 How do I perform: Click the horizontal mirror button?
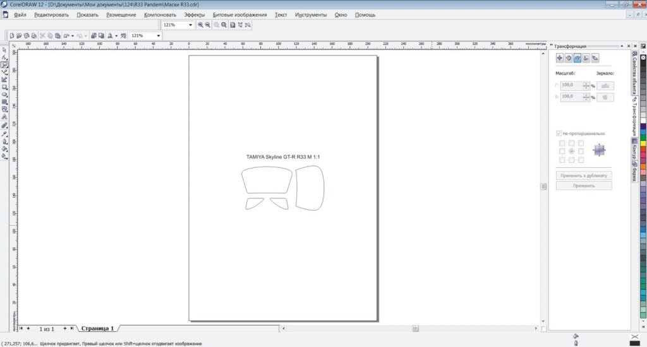(x=605, y=85)
